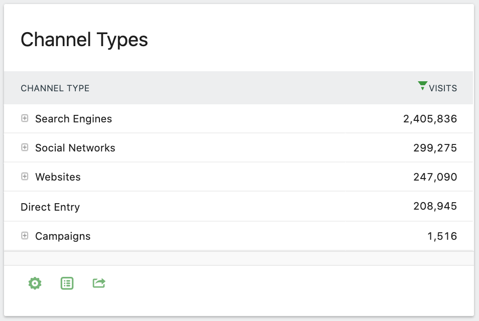Click the green sort funnel beside Visits
Viewport: 479px width, 321px height.
tap(422, 85)
